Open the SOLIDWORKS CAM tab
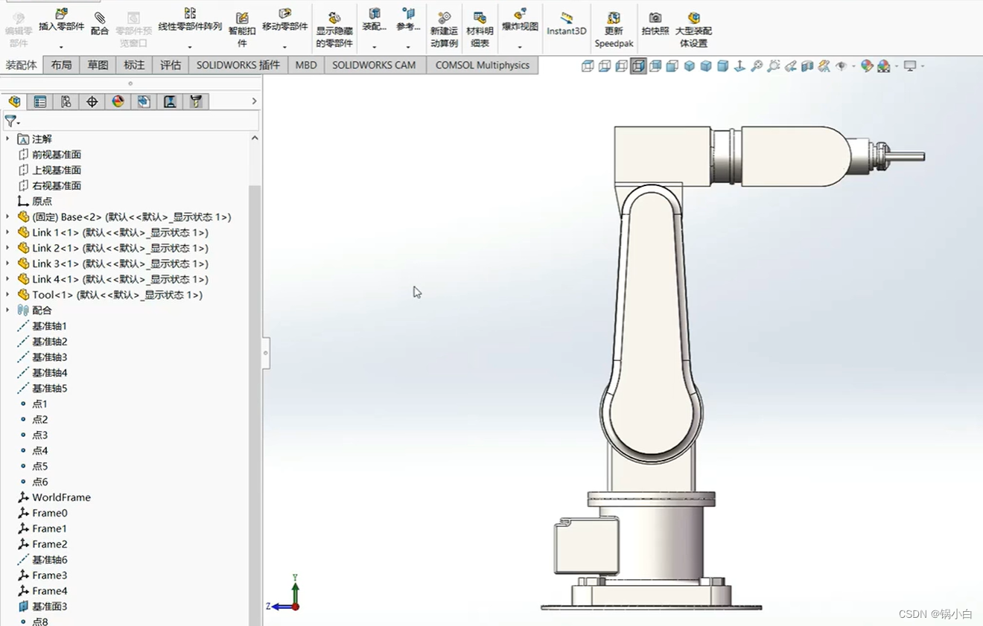This screenshot has height=626, width=983. pyautogui.click(x=375, y=66)
